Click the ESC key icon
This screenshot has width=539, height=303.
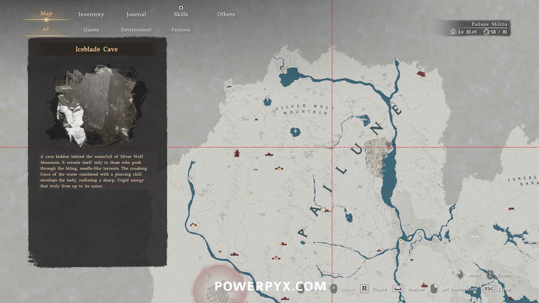tap(489, 289)
